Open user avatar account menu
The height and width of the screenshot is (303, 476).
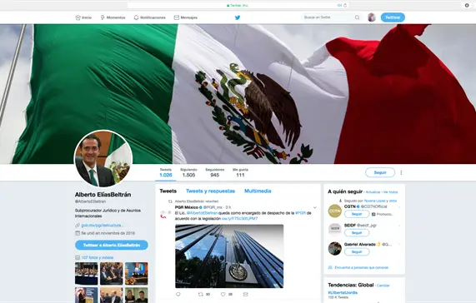372,17
